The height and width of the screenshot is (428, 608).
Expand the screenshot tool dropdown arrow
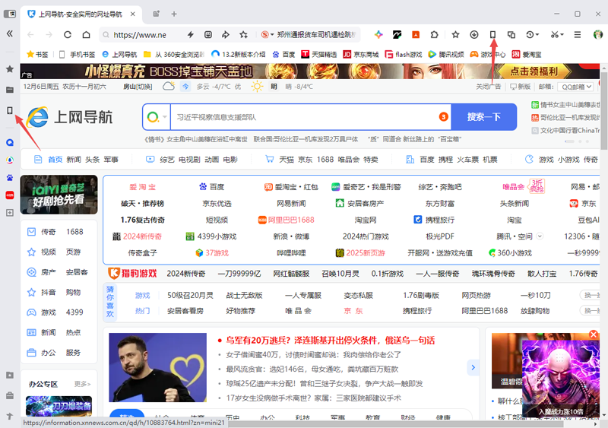click(x=562, y=35)
